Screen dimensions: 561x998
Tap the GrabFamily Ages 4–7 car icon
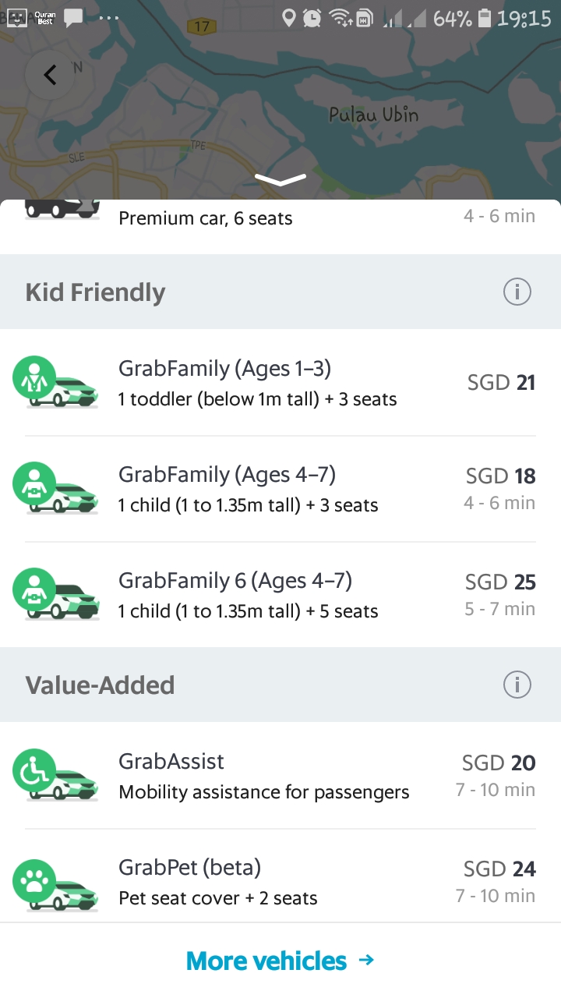(x=56, y=488)
